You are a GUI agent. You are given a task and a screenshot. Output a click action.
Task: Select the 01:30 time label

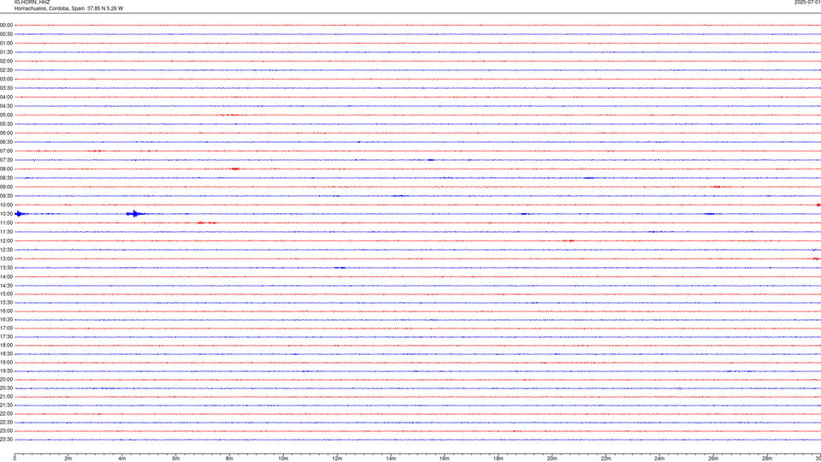pos(6,52)
